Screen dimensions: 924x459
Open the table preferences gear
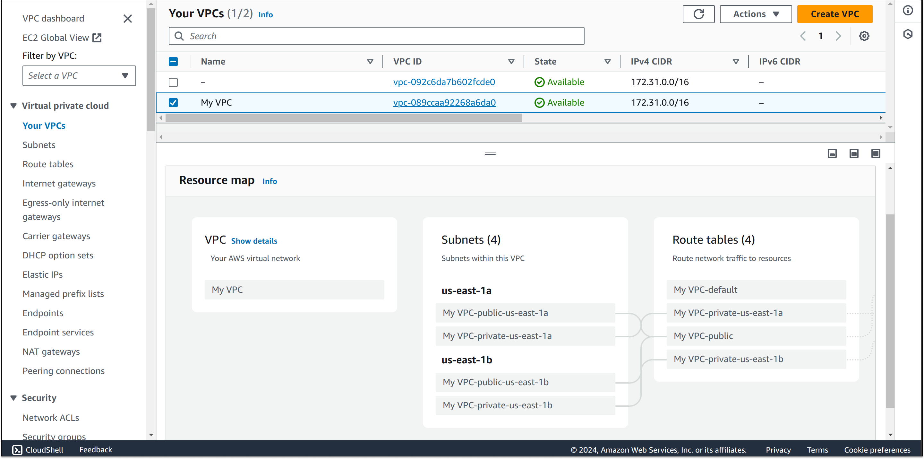(x=864, y=36)
